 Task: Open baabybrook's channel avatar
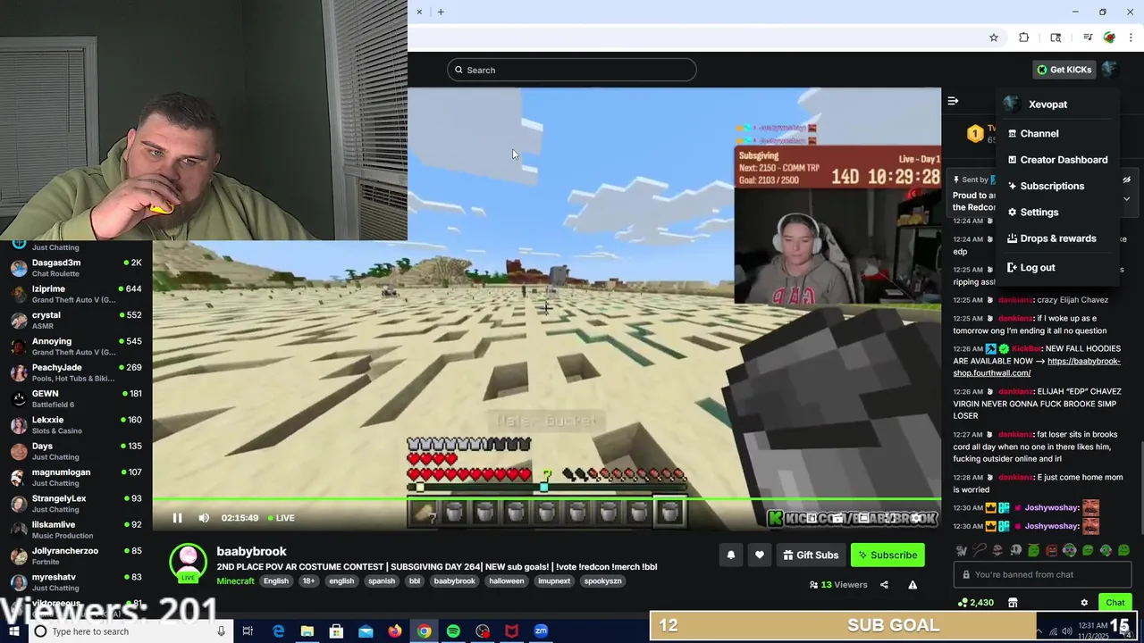pos(188,562)
